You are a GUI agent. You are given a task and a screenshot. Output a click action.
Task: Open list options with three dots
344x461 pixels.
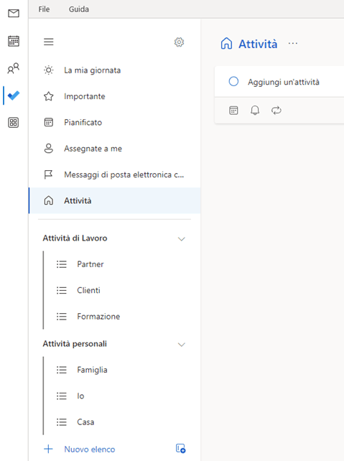point(293,44)
